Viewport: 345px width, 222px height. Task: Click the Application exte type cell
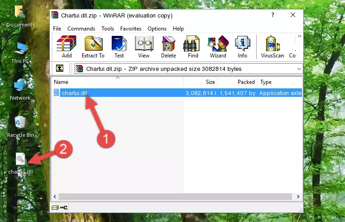[280, 93]
